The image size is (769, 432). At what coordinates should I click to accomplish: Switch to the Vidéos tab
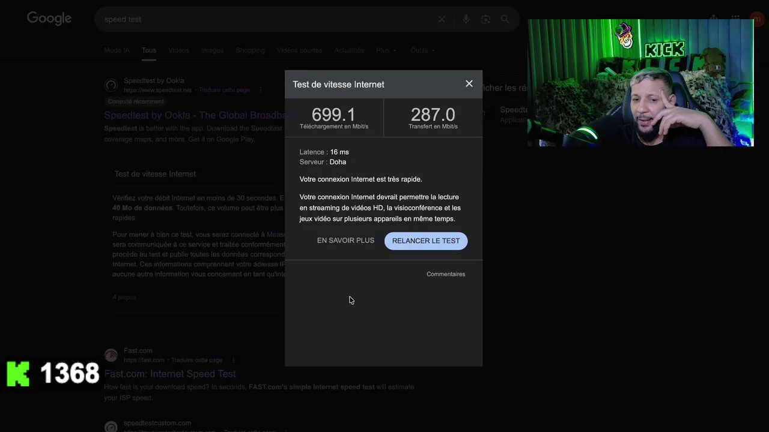pos(178,50)
